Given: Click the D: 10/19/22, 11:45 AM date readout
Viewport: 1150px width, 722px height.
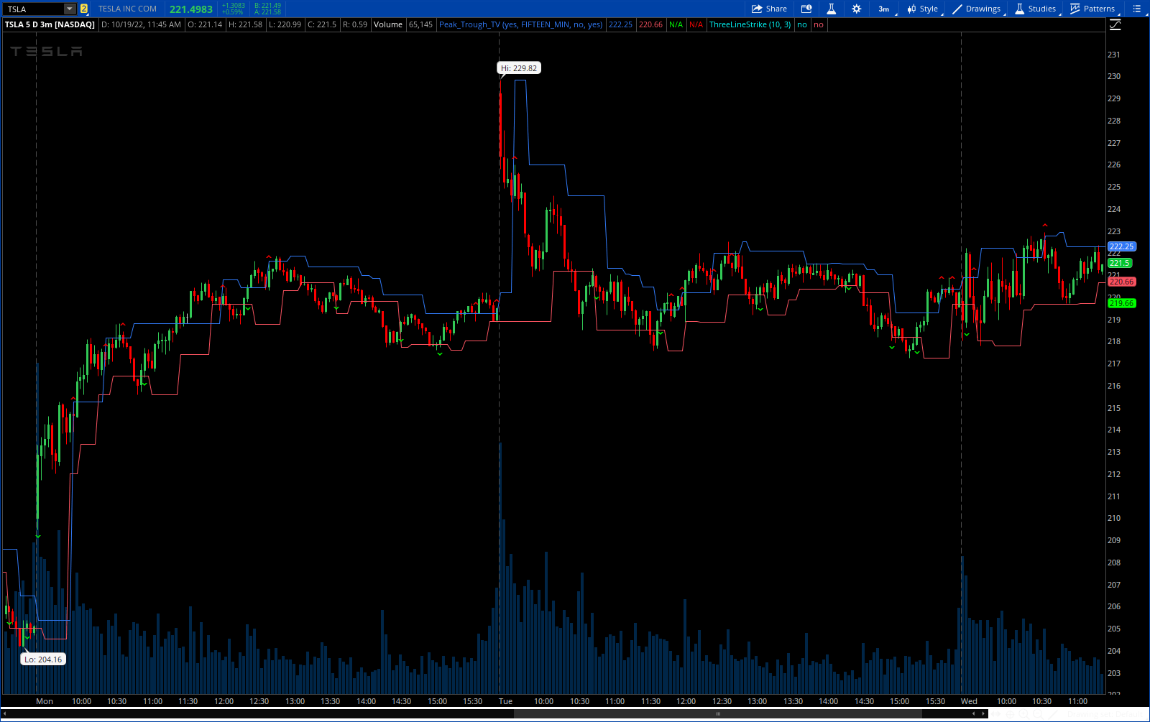Looking at the screenshot, I should 141,24.
